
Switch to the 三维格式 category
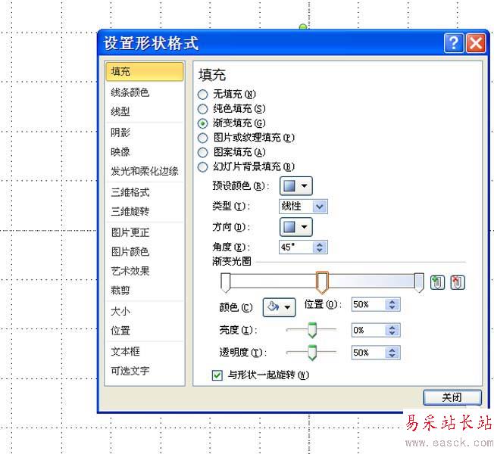(145, 192)
